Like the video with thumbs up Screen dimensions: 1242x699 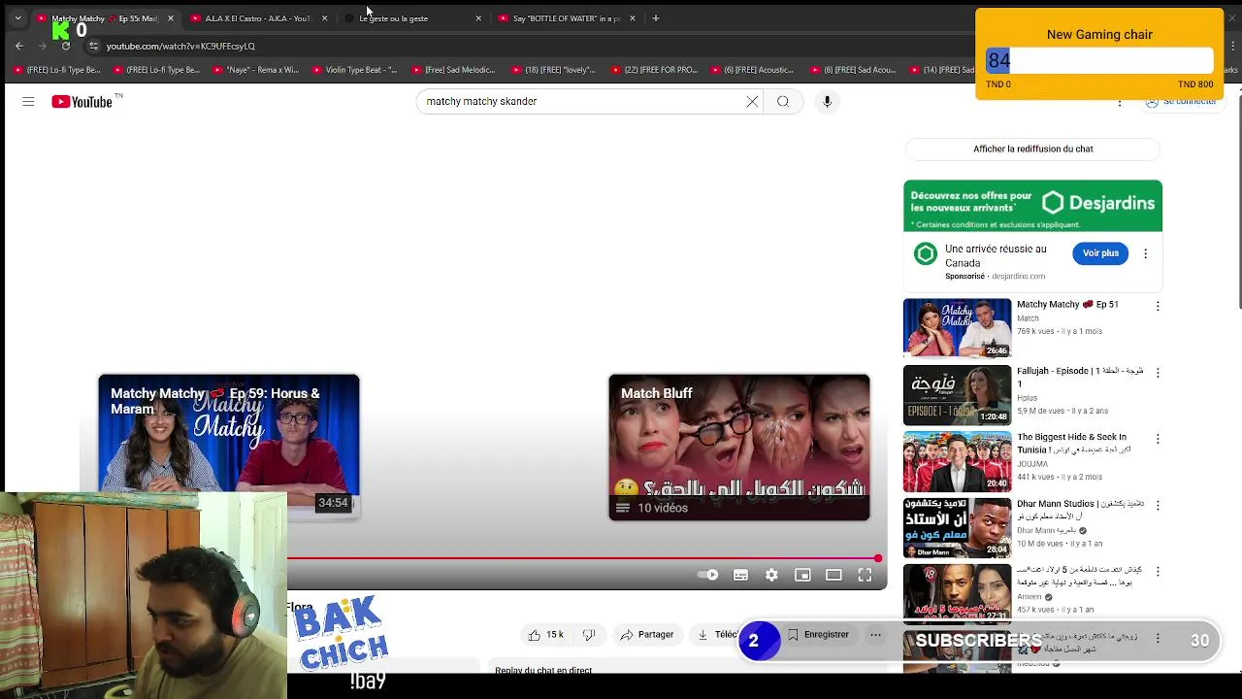[x=546, y=635]
